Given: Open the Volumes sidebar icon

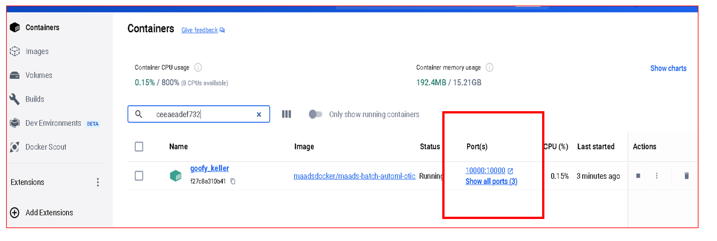Looking at the screenshot, I should (x=15, y=75).
